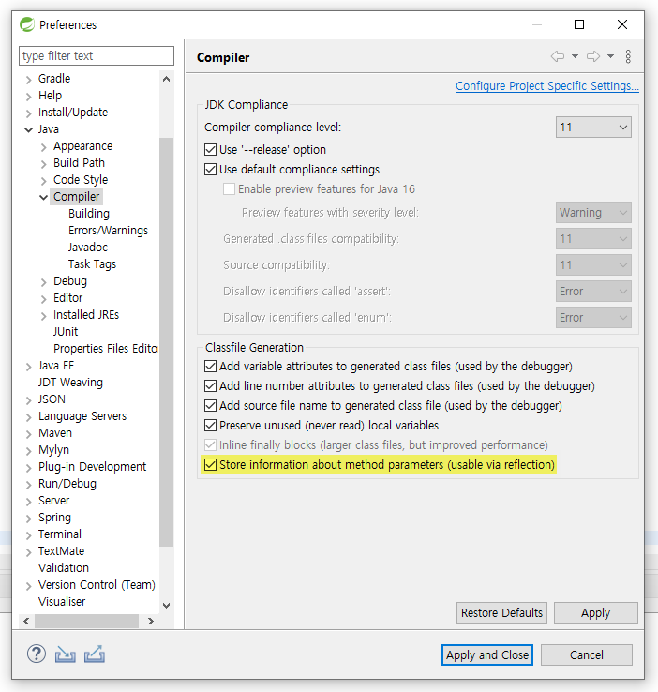The width and height of the screenshot is (658, 692).
Task: Collapse the Compiler tree node
Action: (x=44, y=197)
